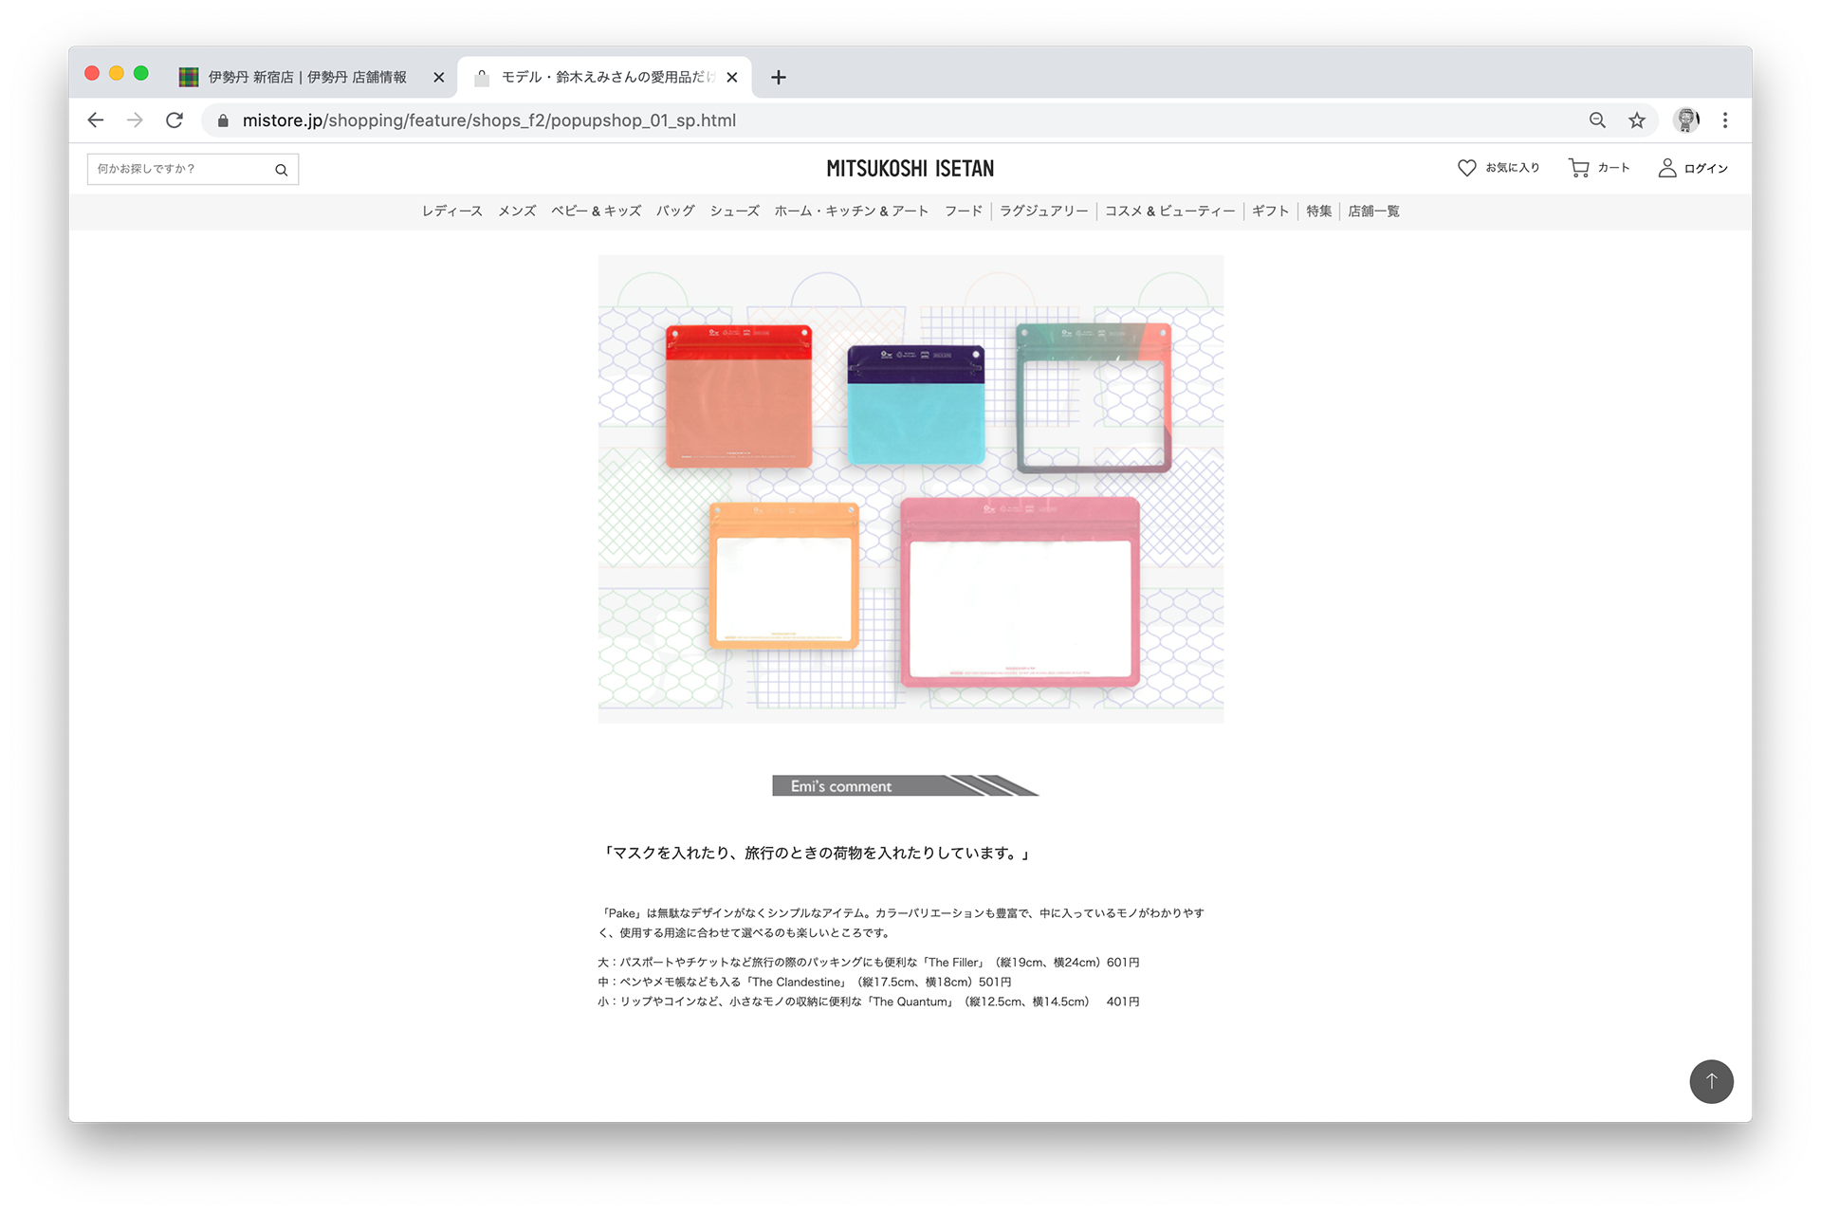Click the browser back arrow

pos(96,120)
